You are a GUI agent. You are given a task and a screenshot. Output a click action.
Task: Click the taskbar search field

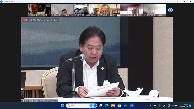pos(81,106)
